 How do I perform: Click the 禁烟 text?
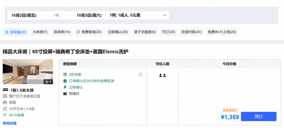click(x=13, y=103)
